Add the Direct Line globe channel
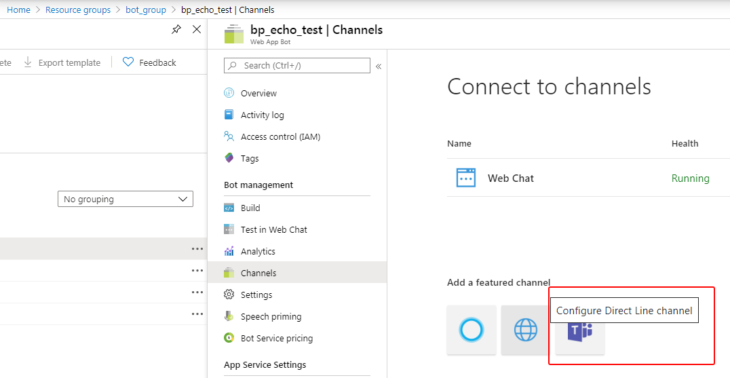730x378 pixels. click(x=526, y=330)
